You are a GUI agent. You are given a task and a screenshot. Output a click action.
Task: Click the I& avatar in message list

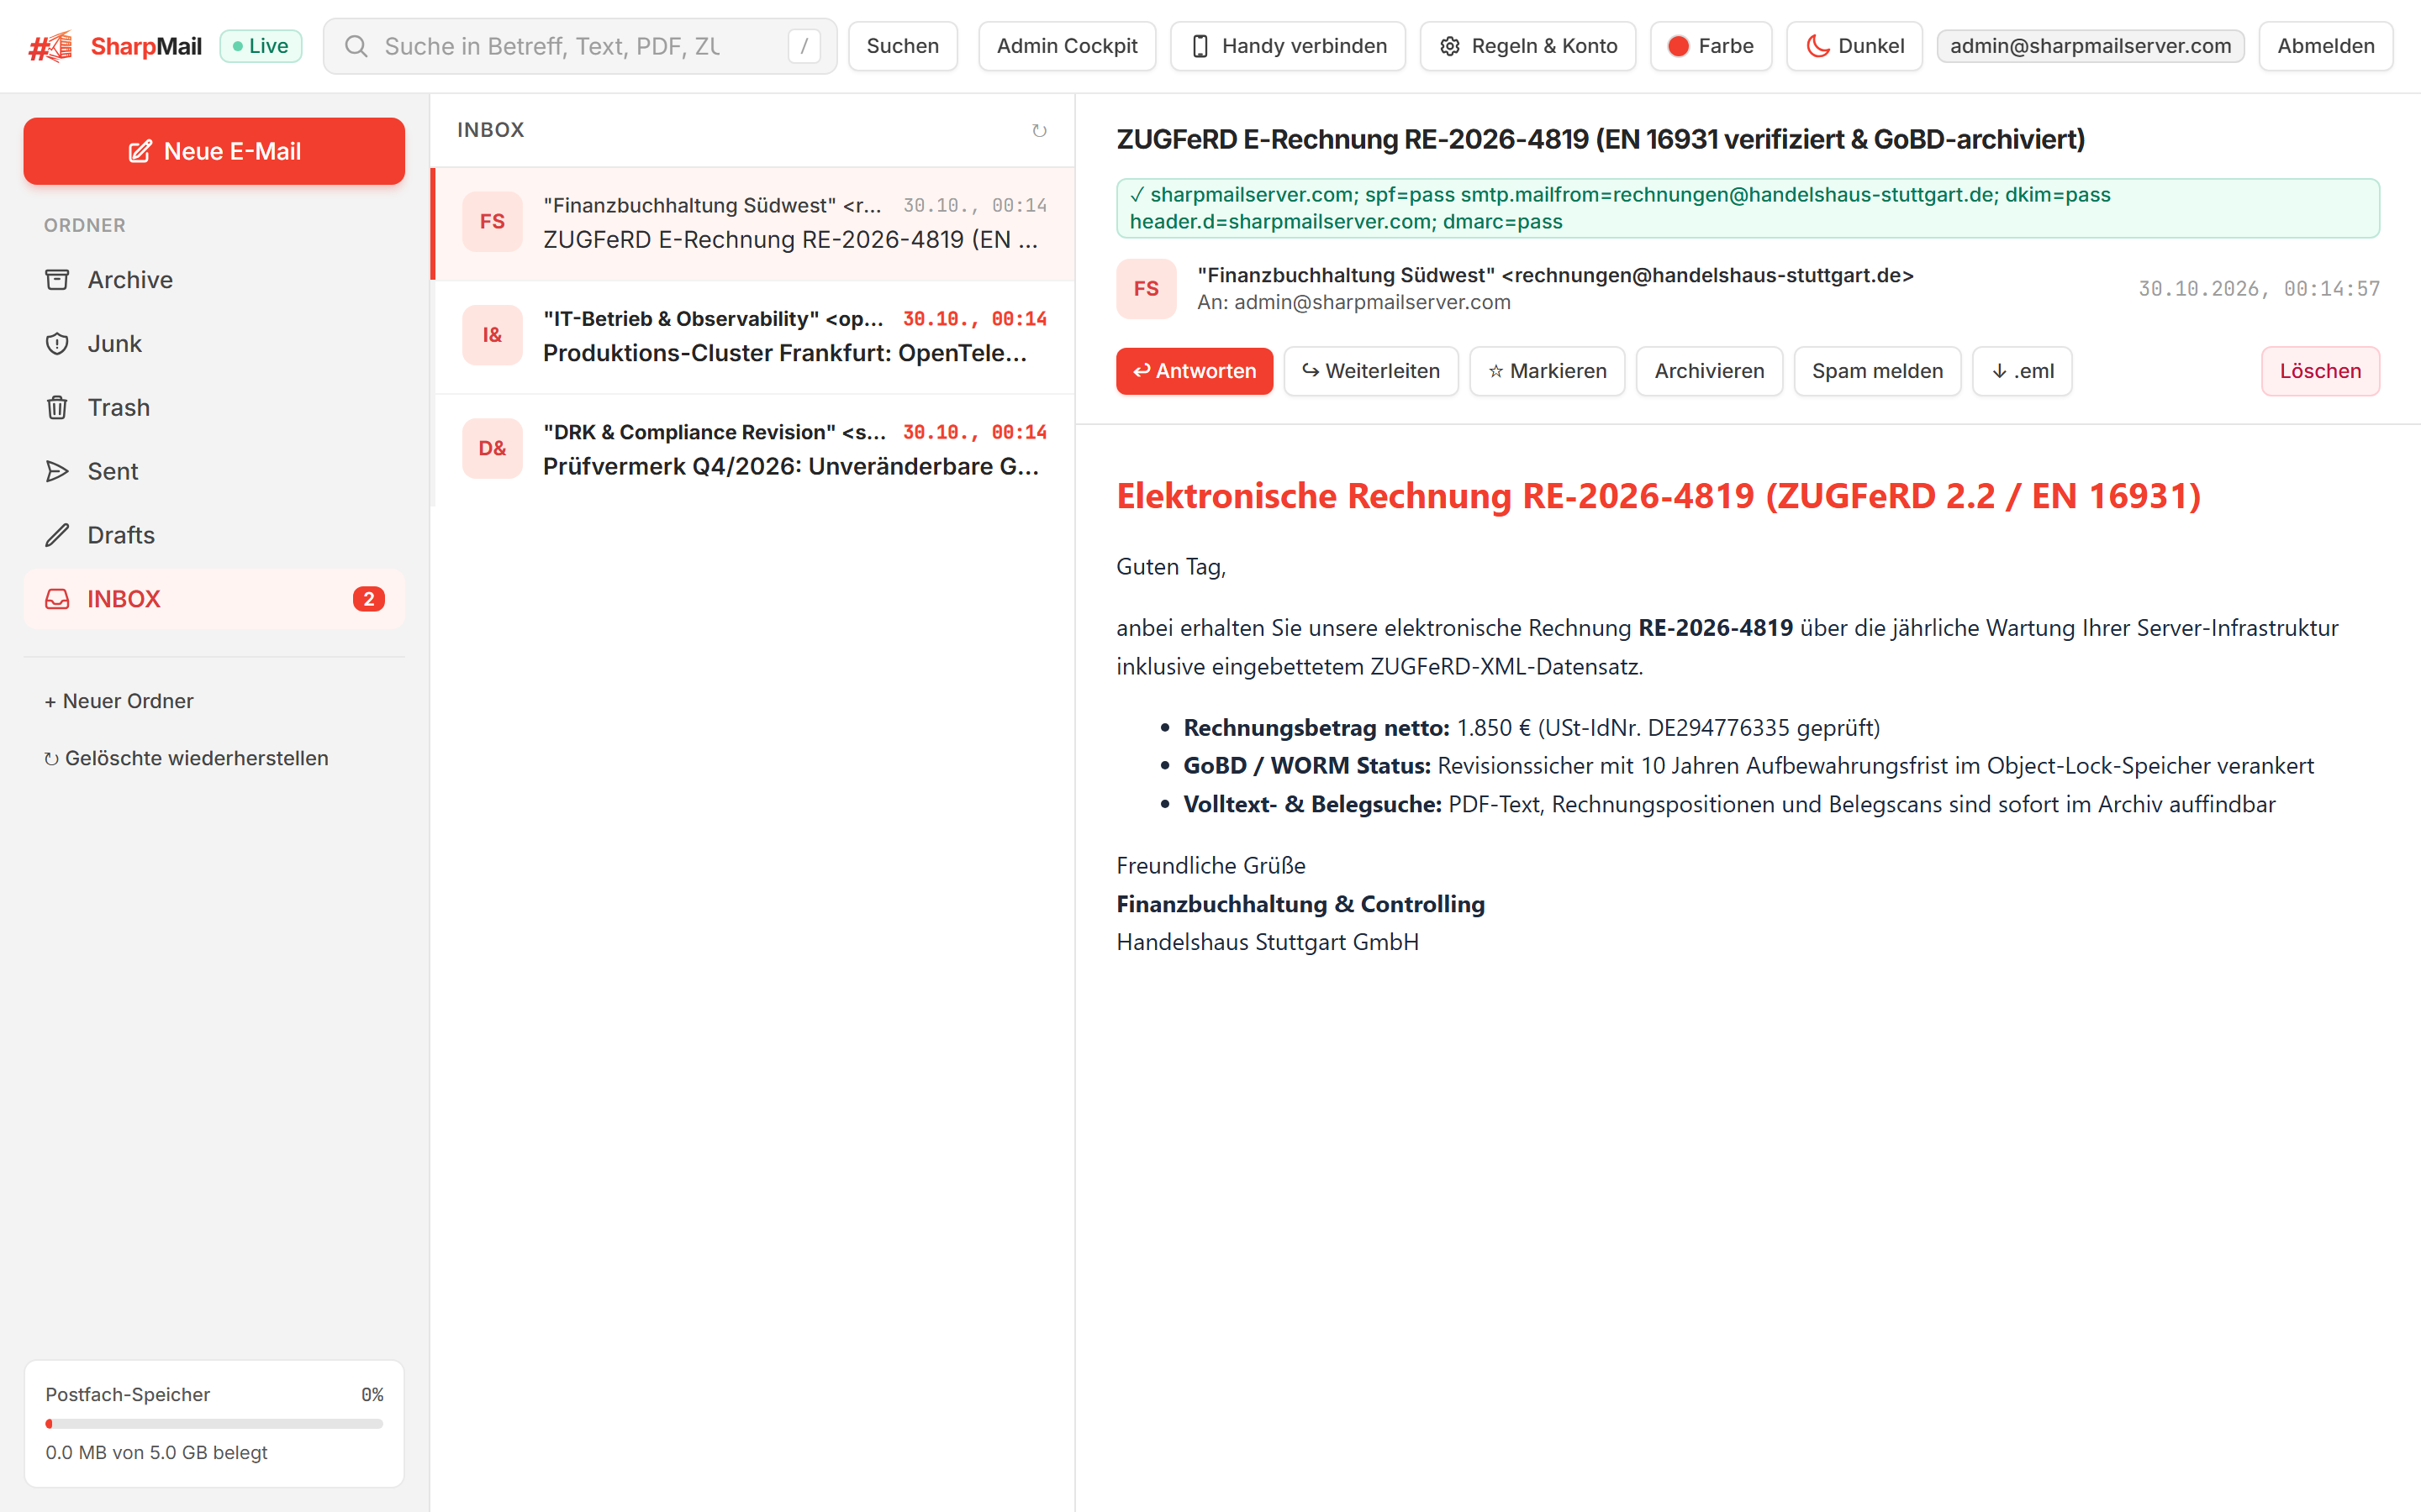point(493,335)
